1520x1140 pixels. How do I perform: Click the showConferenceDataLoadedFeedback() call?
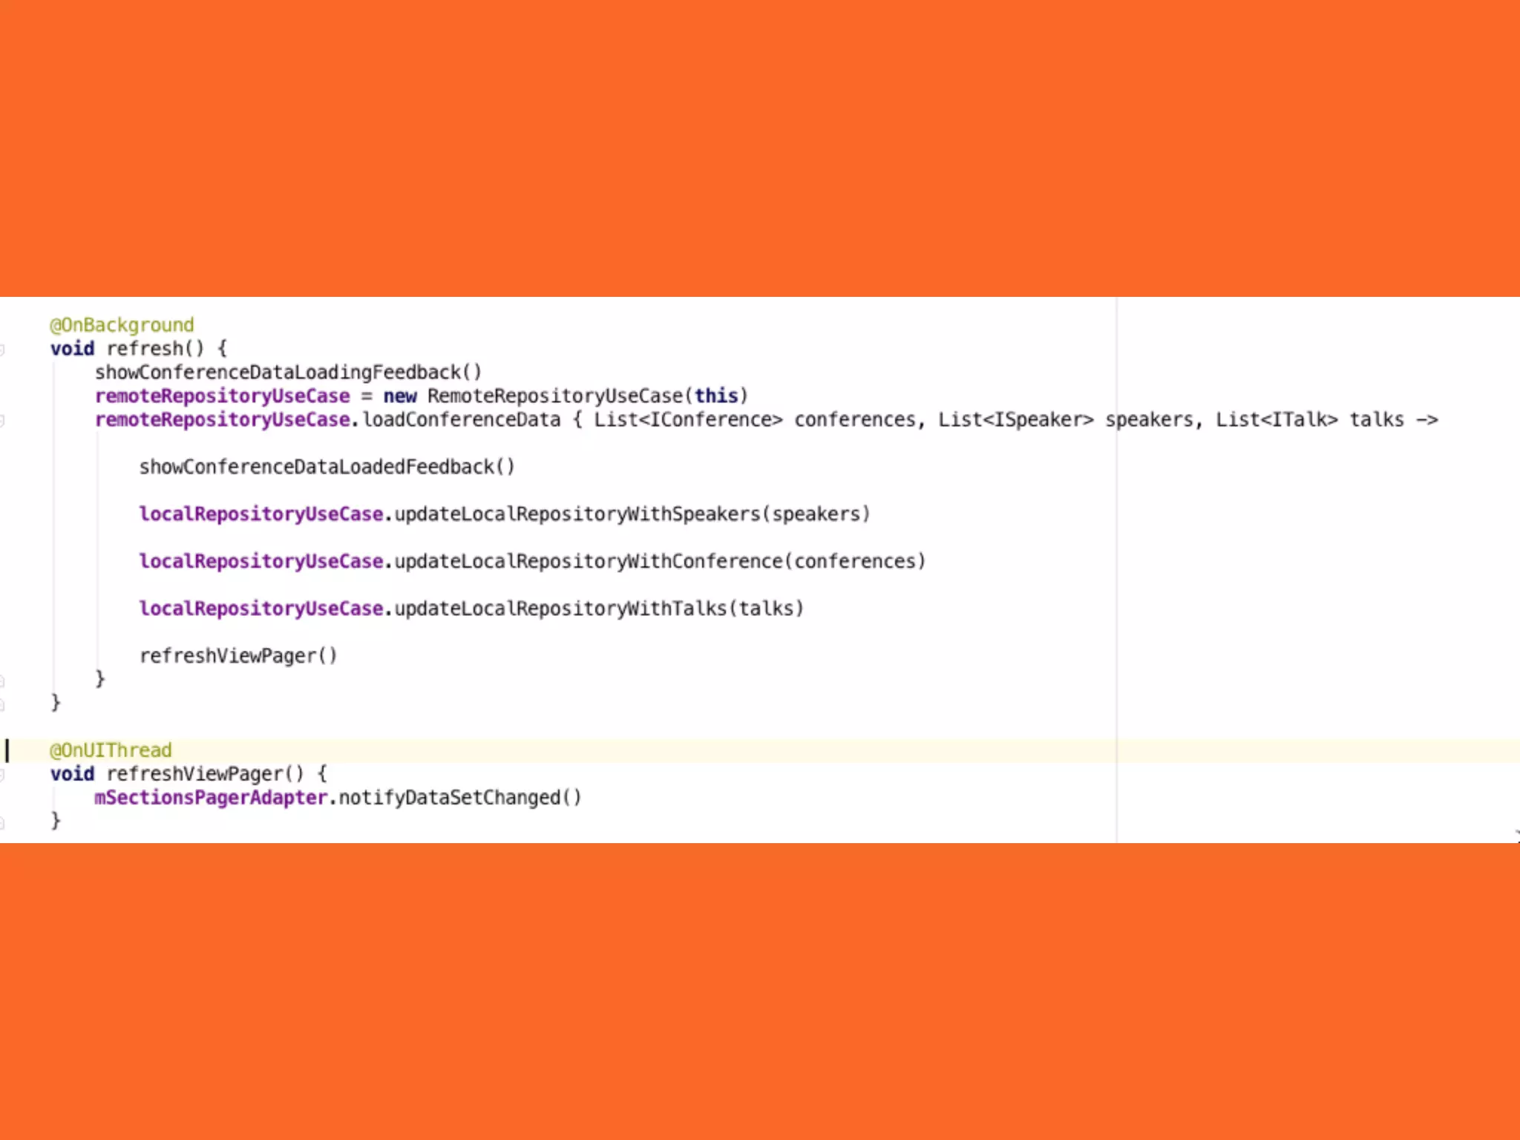coord(327,467)
